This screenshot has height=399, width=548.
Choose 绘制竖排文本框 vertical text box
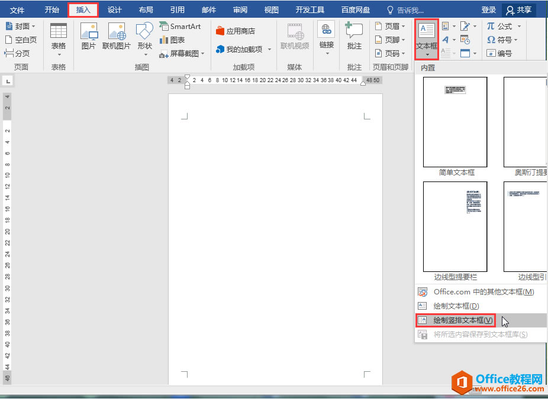point(481,320)
